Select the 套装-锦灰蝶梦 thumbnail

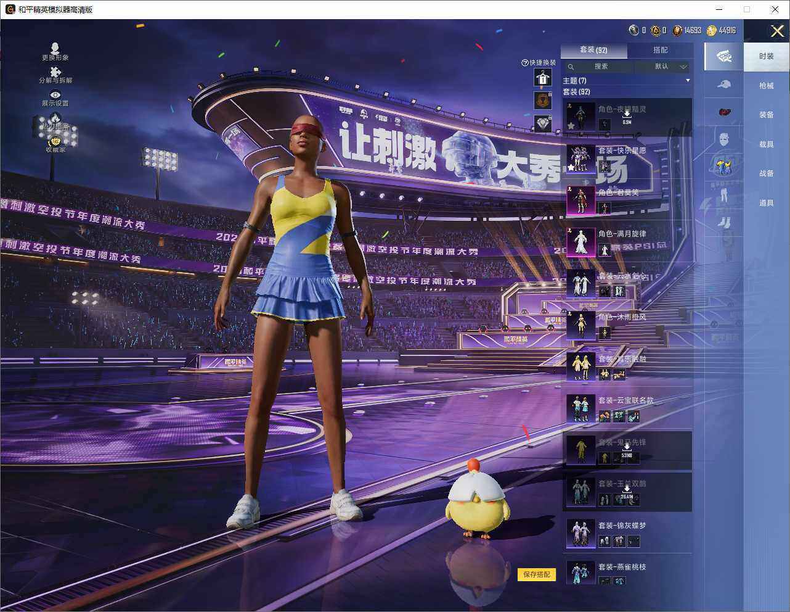(580, 534)
